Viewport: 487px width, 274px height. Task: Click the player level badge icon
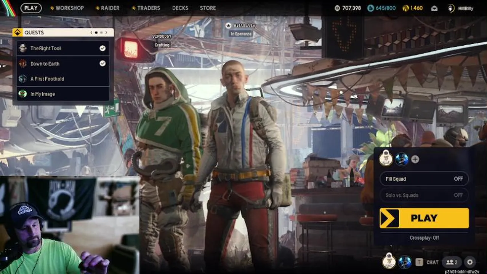coord(451,8)
